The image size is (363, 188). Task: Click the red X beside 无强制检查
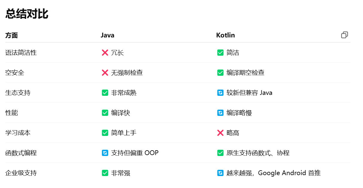click(105, 73)
